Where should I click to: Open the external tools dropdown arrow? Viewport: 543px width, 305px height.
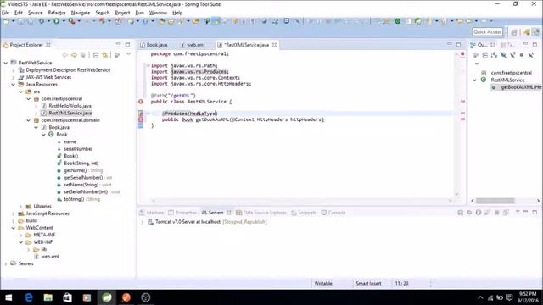79,21
